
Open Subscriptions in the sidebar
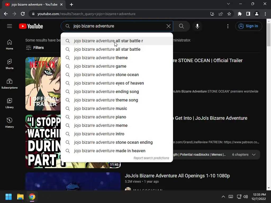[x=10, y=84]
